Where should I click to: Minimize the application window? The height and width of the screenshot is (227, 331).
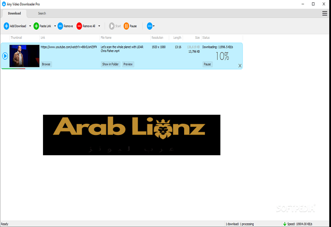(303, 4)
